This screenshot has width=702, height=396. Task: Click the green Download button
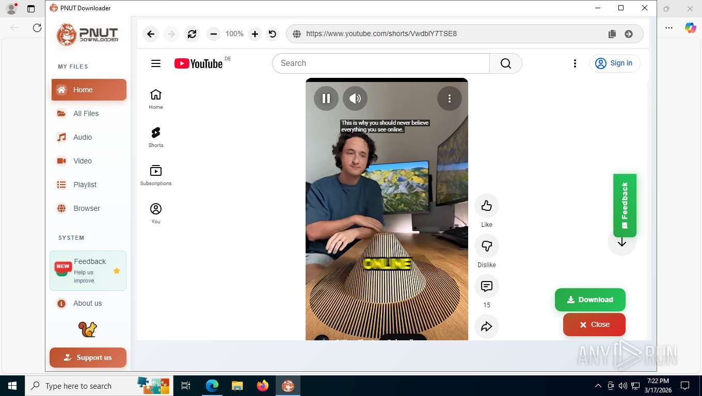[590, 300]
